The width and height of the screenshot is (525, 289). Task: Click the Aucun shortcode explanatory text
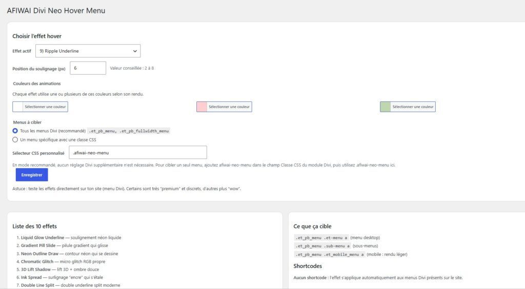[x=378, y=278]
